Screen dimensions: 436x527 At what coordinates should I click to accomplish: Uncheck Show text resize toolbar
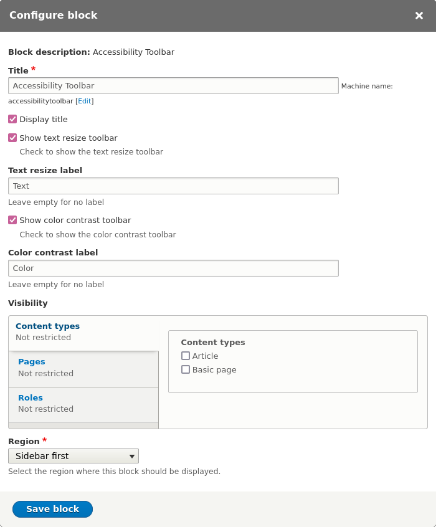click(12, 138)
